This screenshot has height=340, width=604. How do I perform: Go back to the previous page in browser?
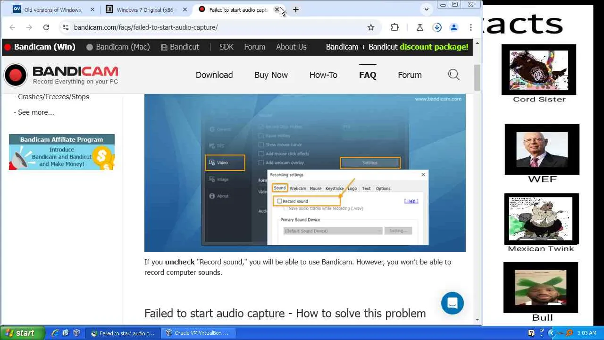click(13, 27)
